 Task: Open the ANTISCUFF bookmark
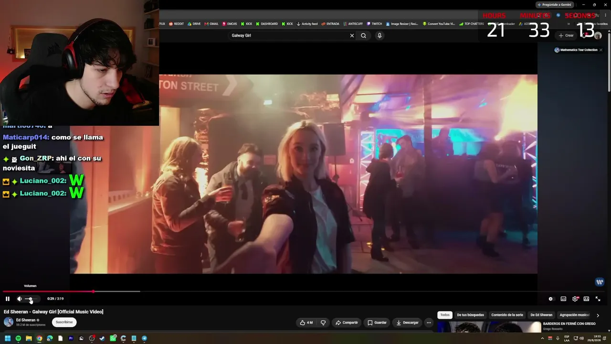click(353, 24)
